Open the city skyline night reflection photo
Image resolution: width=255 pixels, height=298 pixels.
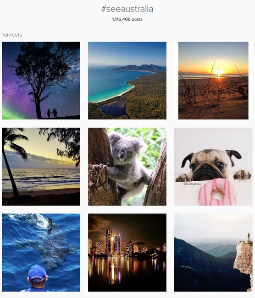(x=127, y=253)
